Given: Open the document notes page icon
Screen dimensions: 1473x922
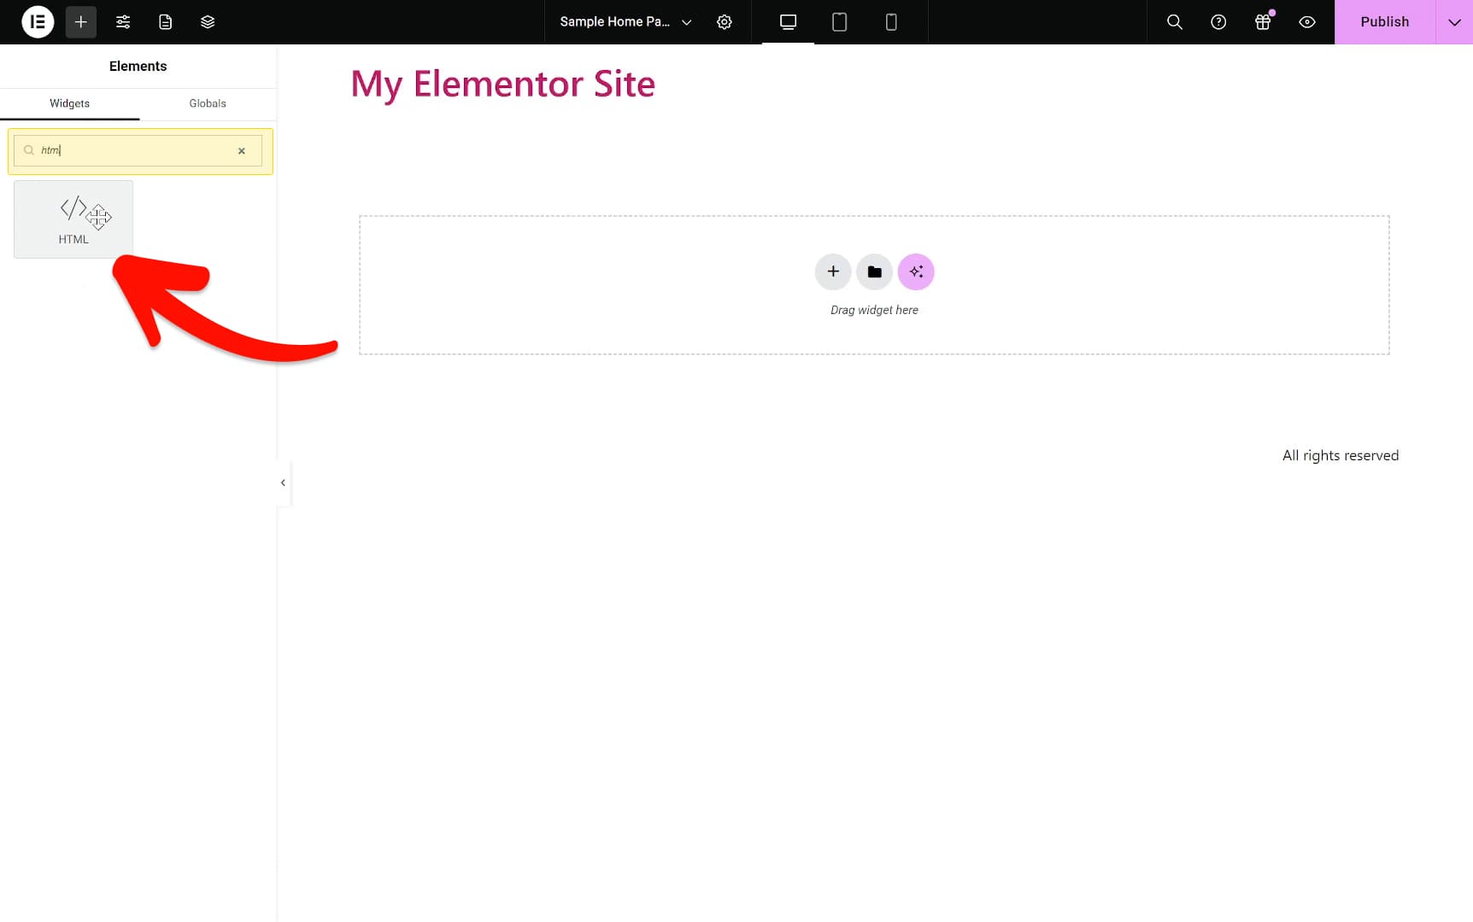Looking at the screenshot, I should click(166, 22).
